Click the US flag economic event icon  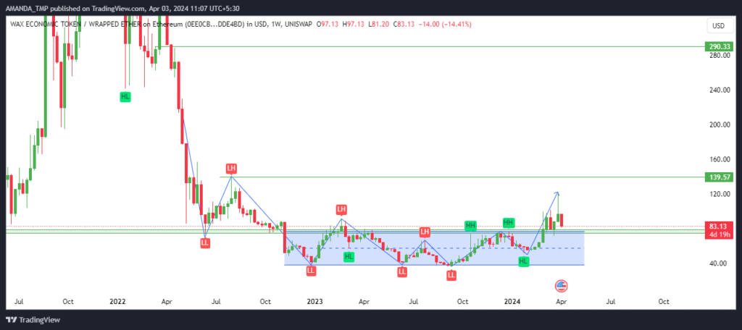point(561,286)
